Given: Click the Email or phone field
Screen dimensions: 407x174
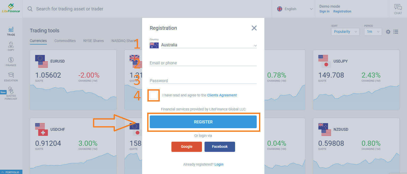Looking at the screenshot, I should (203, 63).
